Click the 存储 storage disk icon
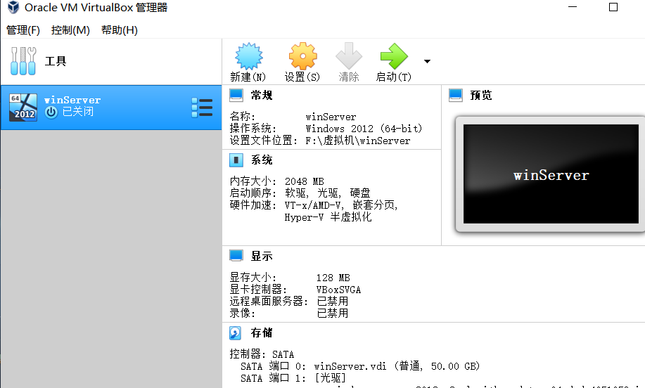Image resolution: width=645 pixels, height=388 pixels. pyautogui.click(x=236, y=333)
